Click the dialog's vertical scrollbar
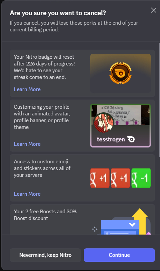This screenshot has width=160, height=271. click(159, 100)
